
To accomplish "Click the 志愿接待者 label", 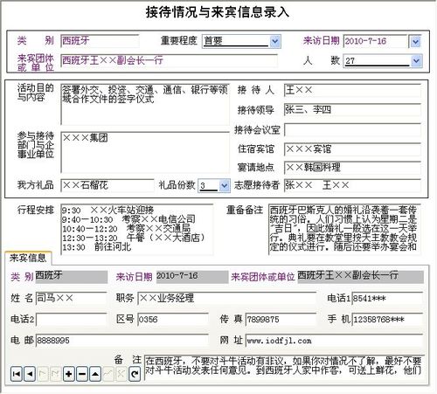I will (x=256, y=185).
